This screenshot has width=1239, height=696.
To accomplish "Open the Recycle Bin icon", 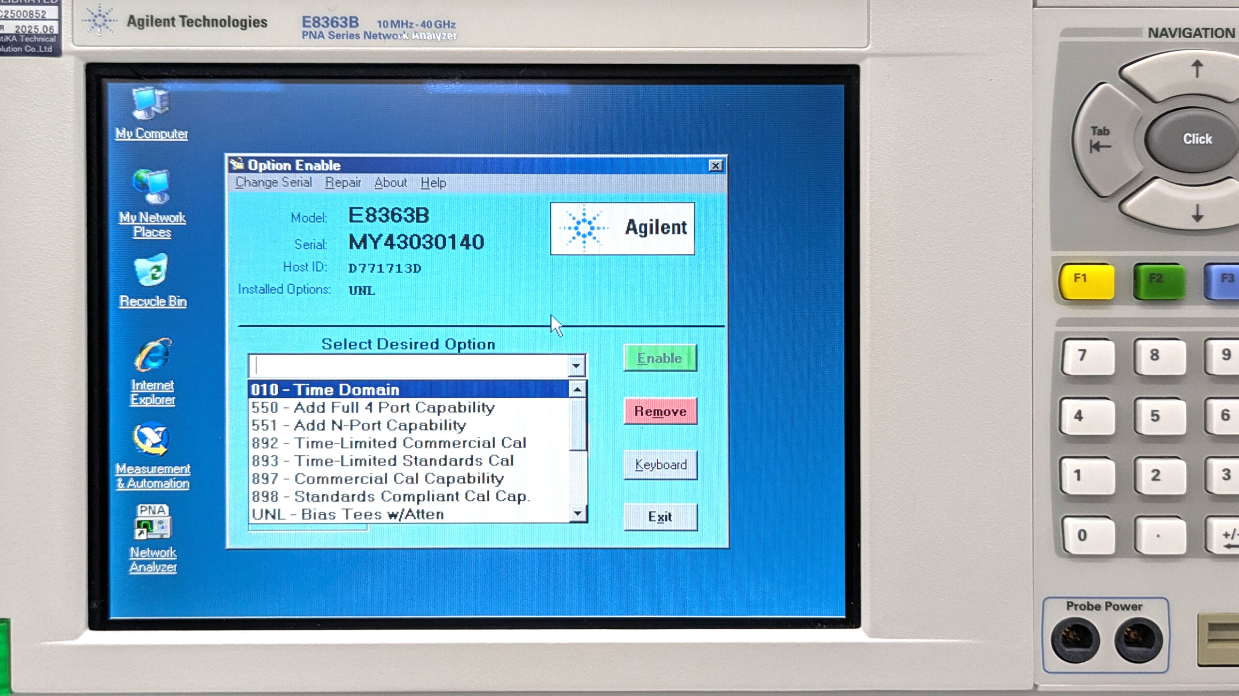I will [152, 271].
